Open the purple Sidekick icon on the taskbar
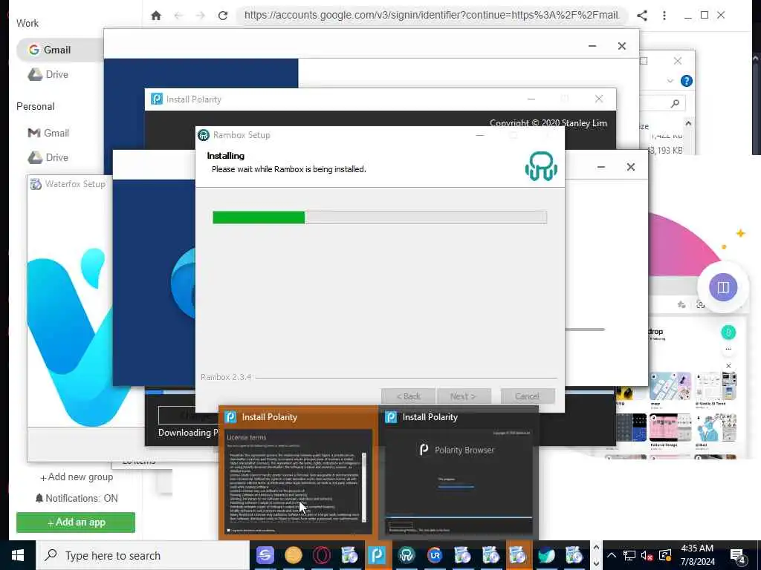The width and height of the screenshot is (761, 570). point(265,555)
